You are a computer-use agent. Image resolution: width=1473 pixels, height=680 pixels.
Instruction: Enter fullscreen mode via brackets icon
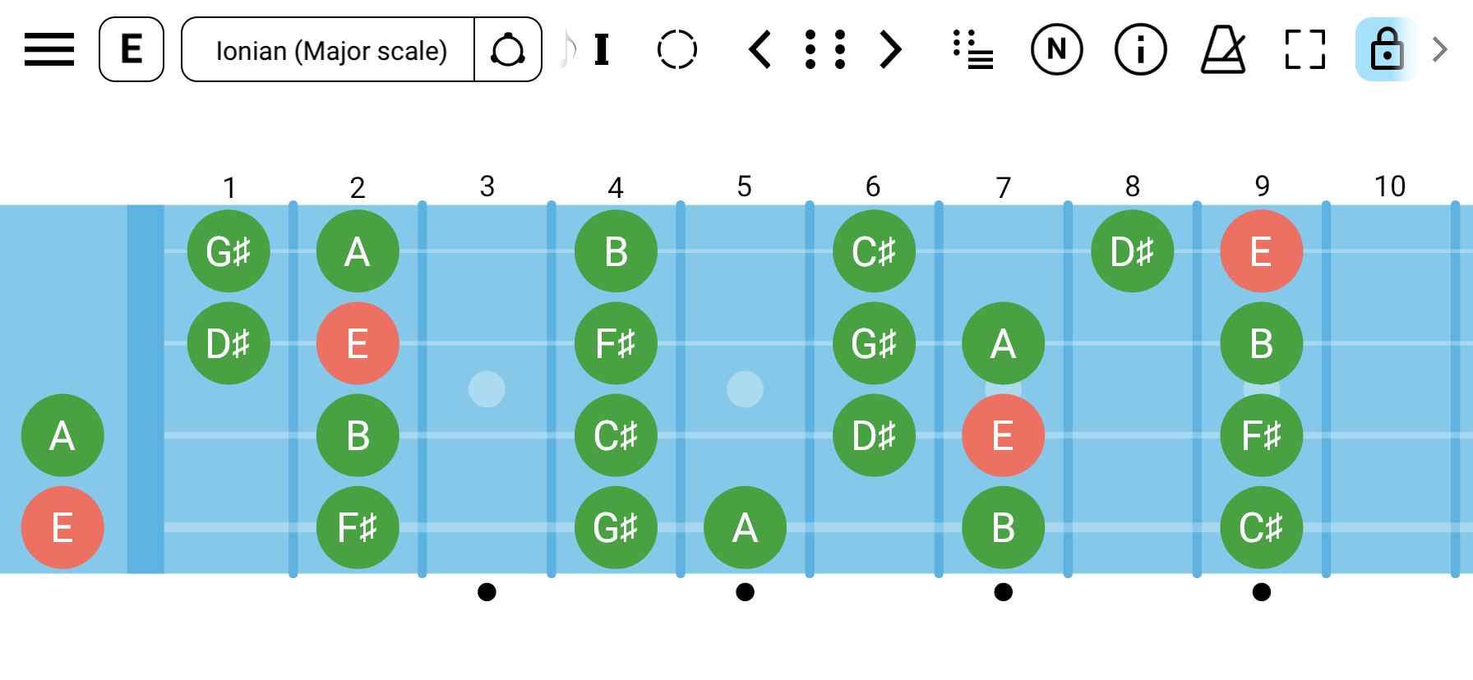tap(1307, 49)
